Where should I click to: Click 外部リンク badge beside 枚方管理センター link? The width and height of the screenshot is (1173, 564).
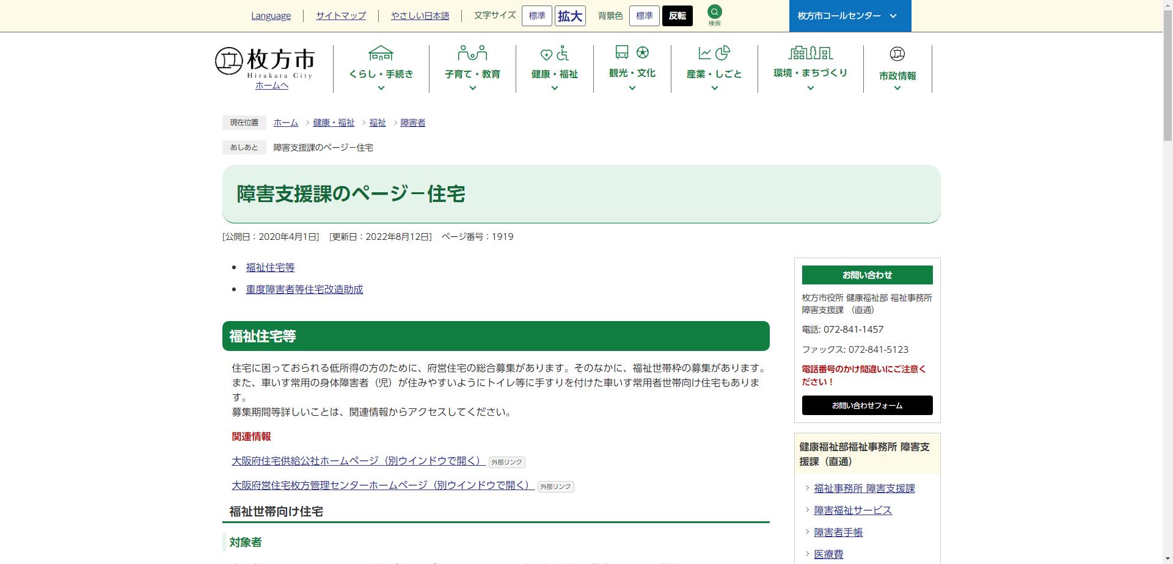click(x=555, y=486)
